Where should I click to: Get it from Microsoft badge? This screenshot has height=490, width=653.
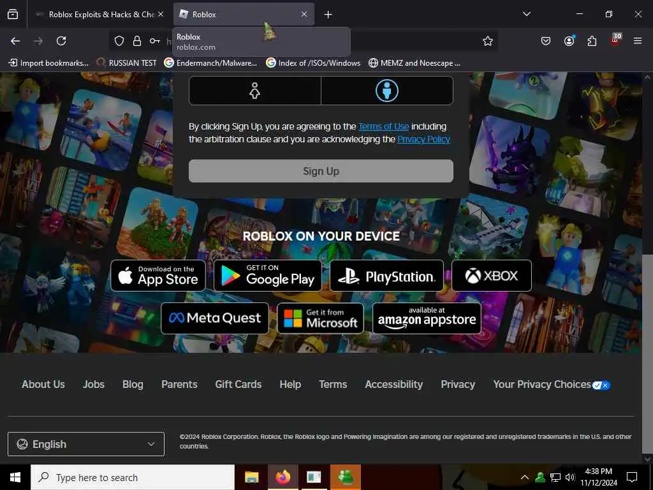(320, 318)
